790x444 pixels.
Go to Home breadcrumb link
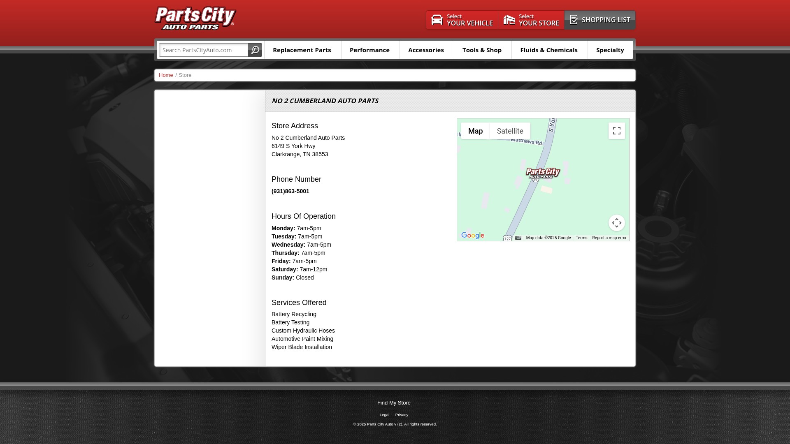click(166, 75)
